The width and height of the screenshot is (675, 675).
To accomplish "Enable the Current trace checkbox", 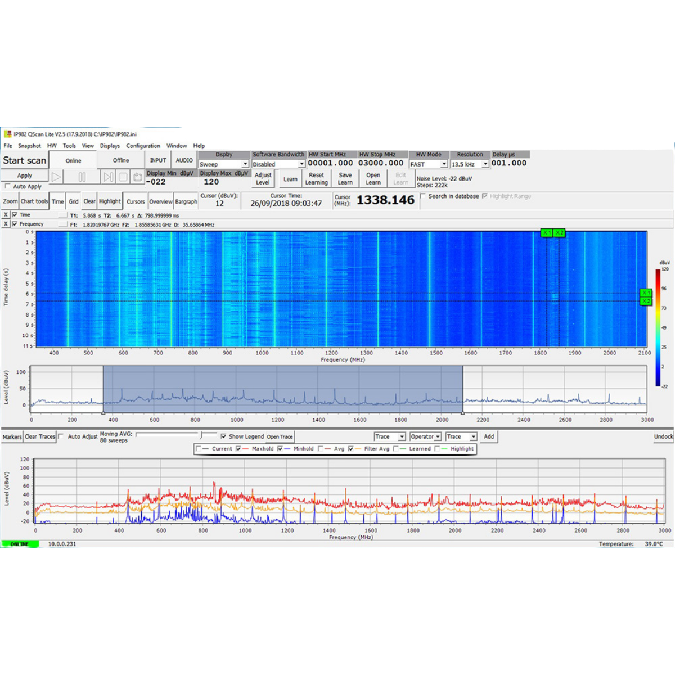I will [198, 449].
